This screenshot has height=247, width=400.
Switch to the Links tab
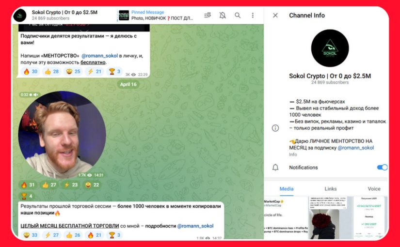330,189
